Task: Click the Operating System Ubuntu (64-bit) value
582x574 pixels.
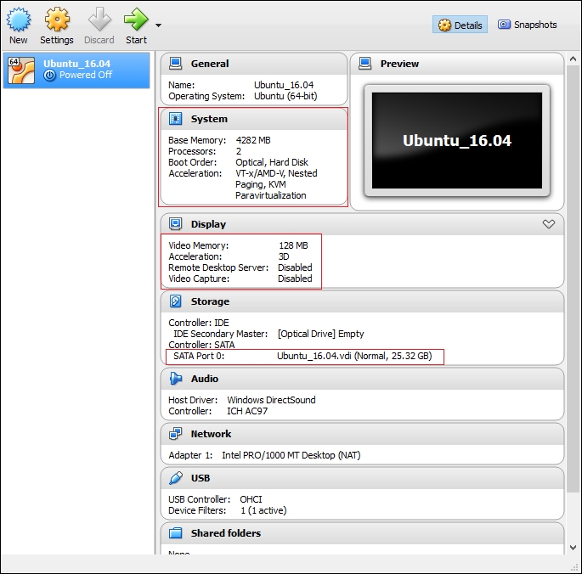Action: pos(285,96)
